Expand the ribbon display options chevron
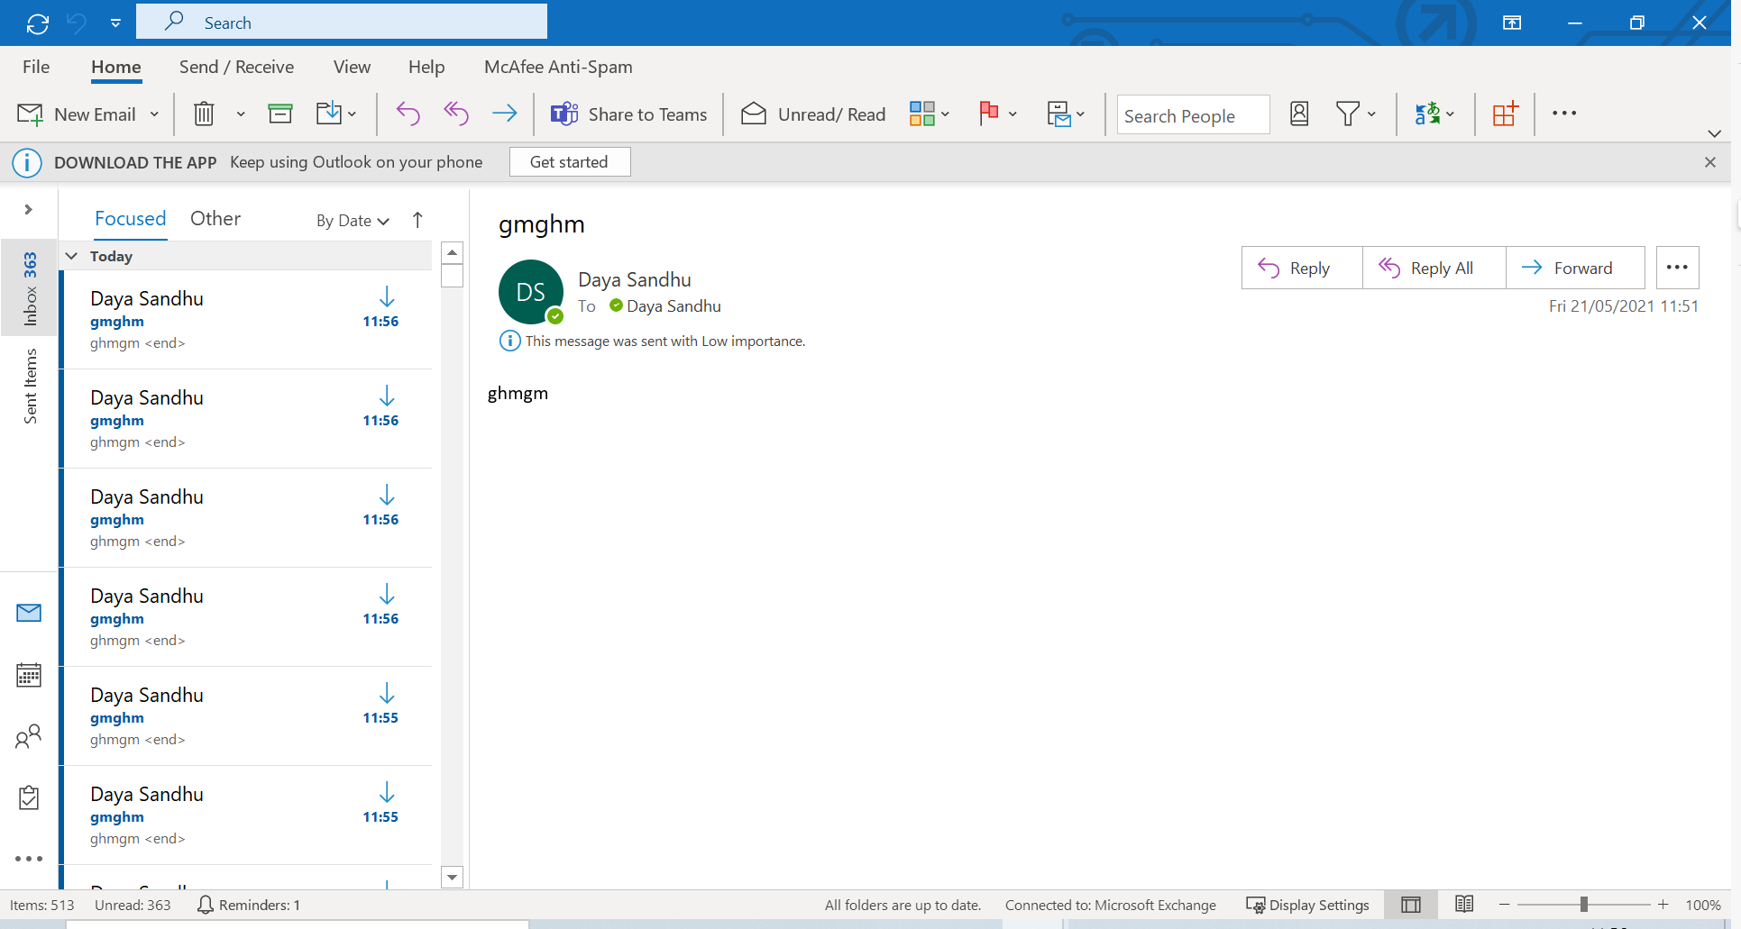 click(x=1714, y=133)
